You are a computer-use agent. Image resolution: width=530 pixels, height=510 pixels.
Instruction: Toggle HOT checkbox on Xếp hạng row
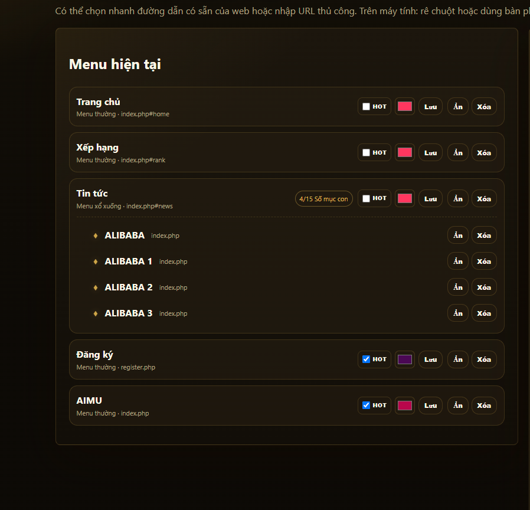click(x=366, y=152)
